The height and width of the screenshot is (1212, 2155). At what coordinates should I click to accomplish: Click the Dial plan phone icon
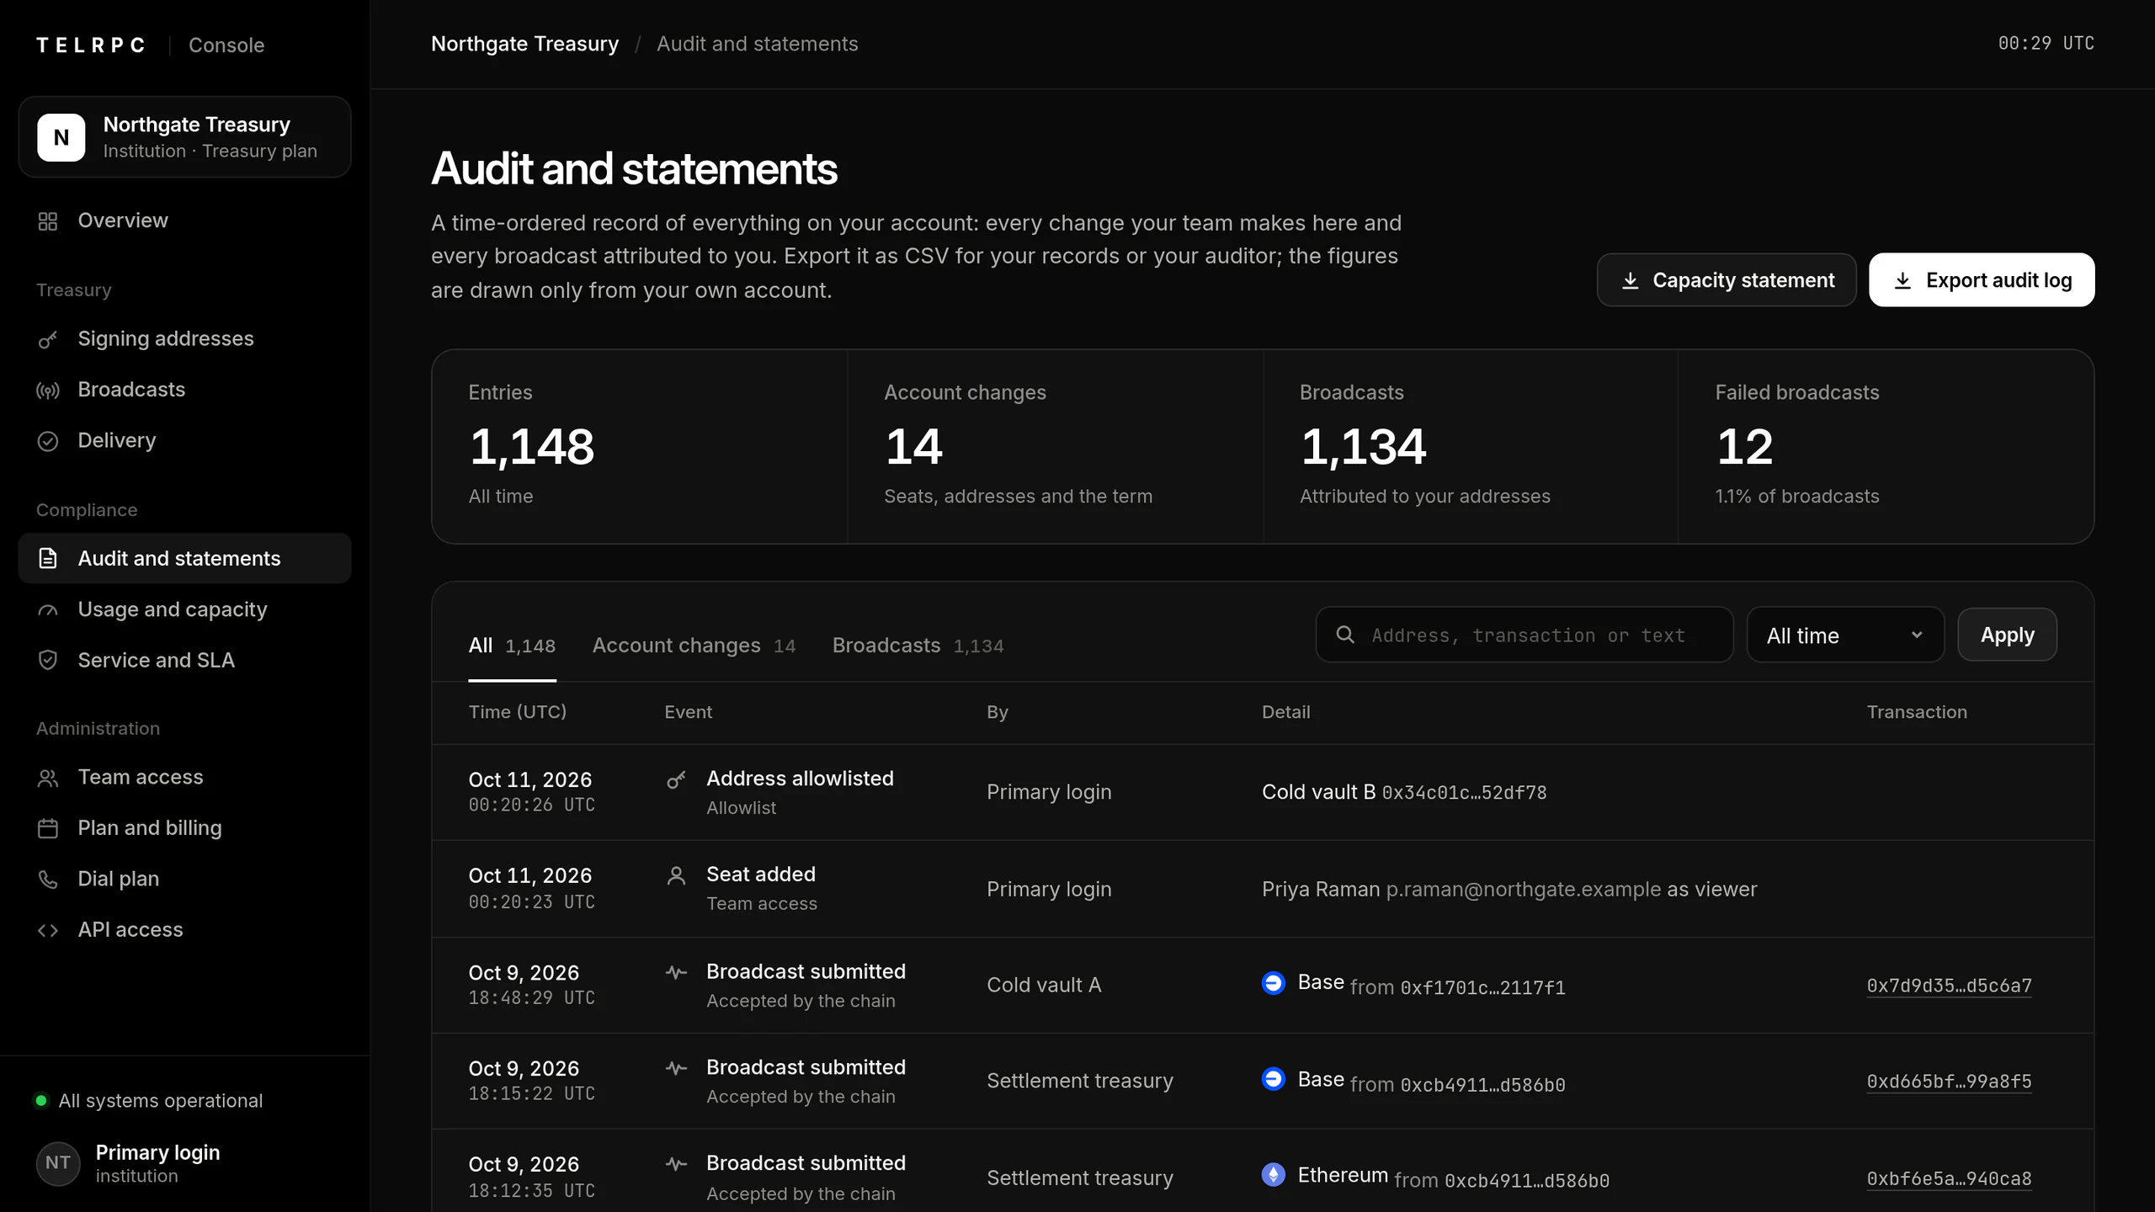pos(48,880)
